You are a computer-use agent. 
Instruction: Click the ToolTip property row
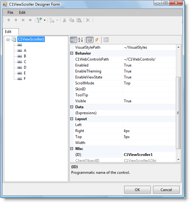click(125, 95)
